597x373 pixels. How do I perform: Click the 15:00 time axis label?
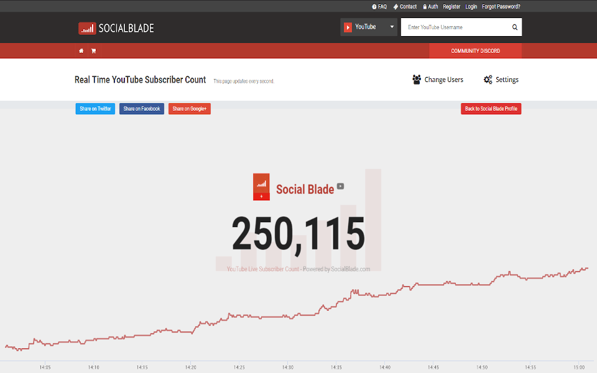[x=579, y=367]
